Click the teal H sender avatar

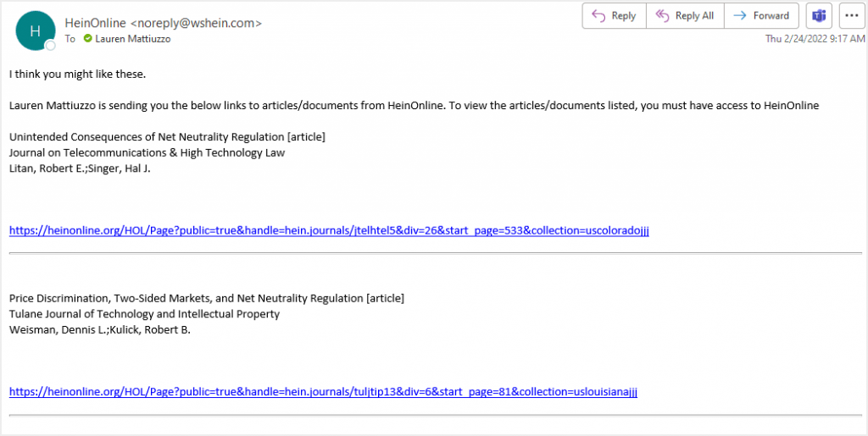[36, 31]
